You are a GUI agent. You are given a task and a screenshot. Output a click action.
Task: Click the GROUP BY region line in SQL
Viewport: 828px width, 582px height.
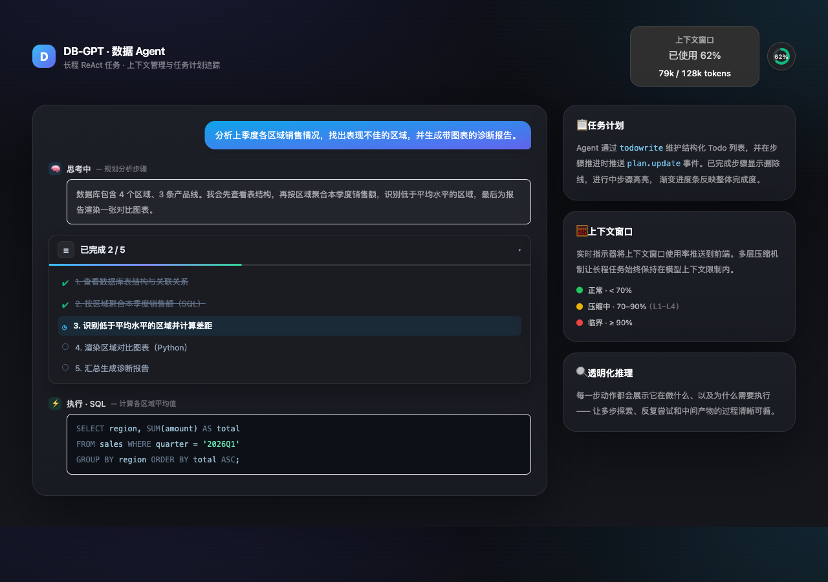[x=158, y=460]
